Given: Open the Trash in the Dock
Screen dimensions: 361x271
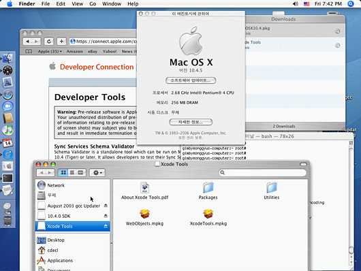Looking at the screenshot, I should tap(7, 221).
